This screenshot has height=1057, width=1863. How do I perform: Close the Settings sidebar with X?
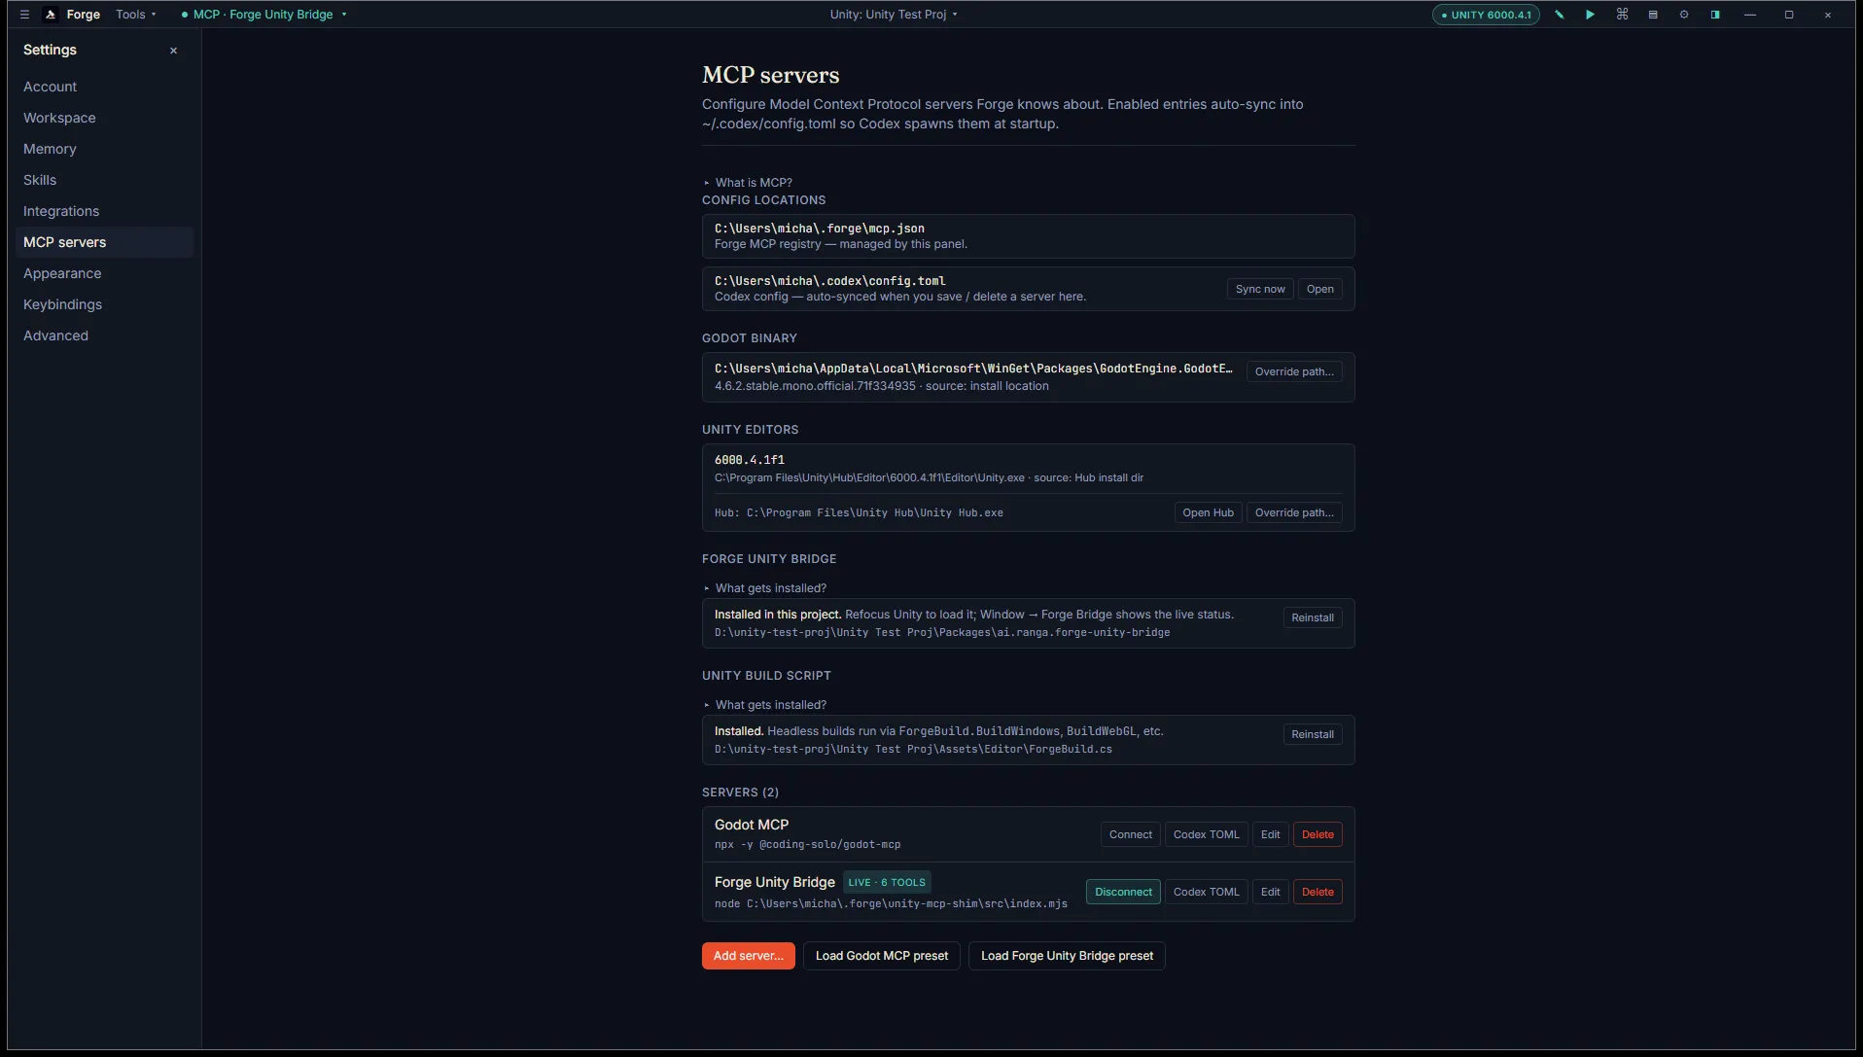[x=174, y=51]
